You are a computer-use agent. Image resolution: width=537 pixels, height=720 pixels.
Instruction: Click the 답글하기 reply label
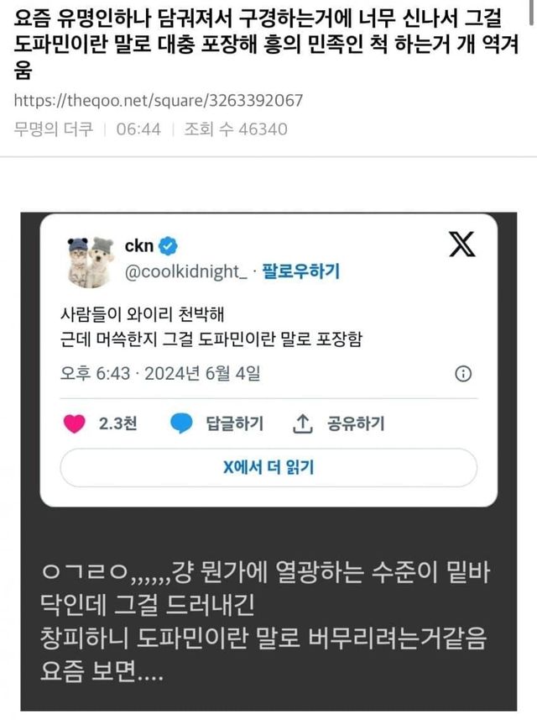point(235,423)
